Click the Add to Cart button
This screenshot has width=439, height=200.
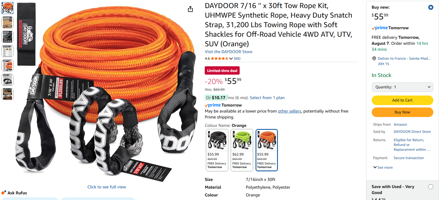pos(402,100)
